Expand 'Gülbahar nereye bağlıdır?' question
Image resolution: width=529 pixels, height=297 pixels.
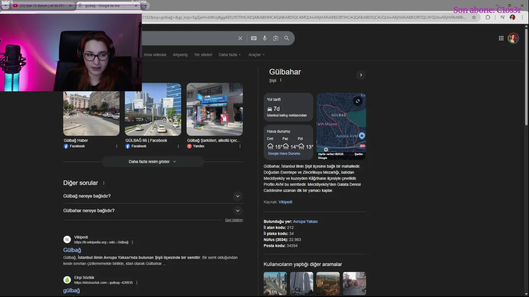pyautogui.click(x=153, y=210)
